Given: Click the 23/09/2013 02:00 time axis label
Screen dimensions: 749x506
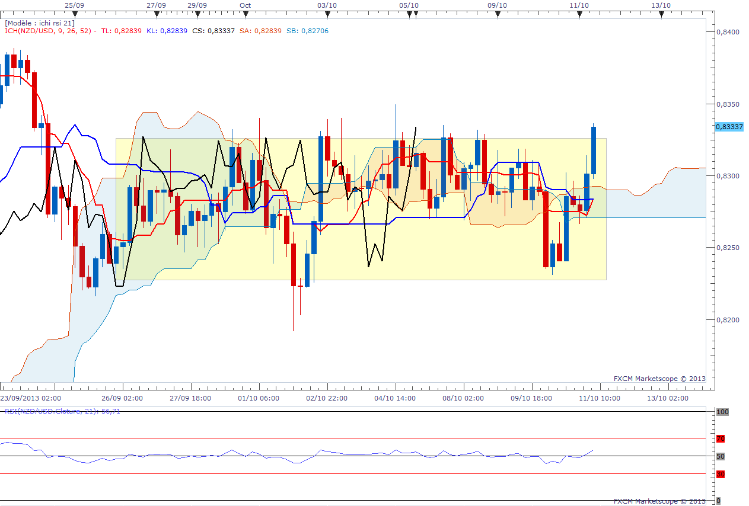Looking at the screenshot, I should point(30,398).
